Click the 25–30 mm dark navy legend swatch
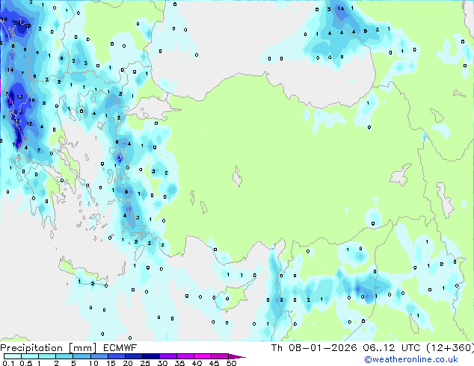The width and height of the screenshot is (474, 366). coord(151,356)
